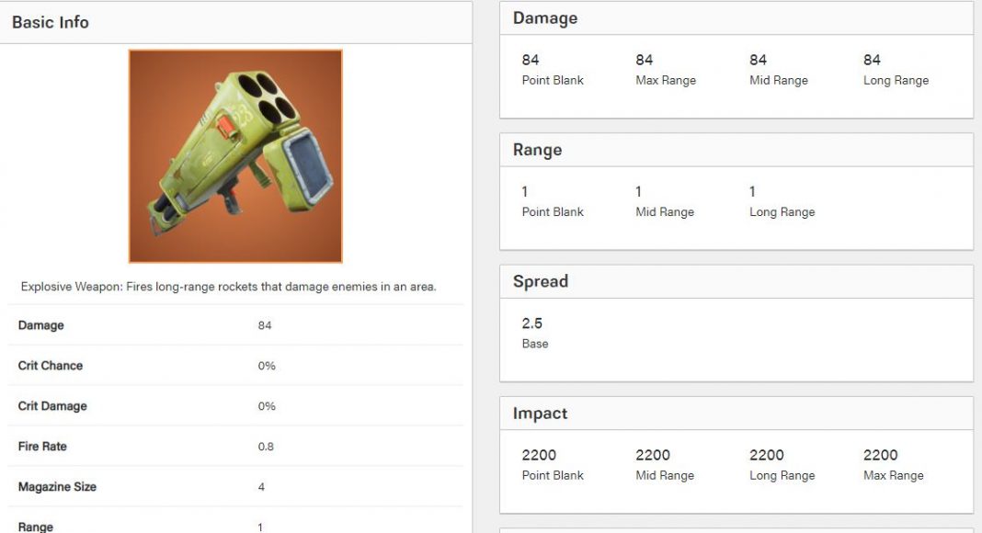Click the Damage card heading
Image resolution: width=982 pixels, height=533 pixels.
[x=545, y=18]
